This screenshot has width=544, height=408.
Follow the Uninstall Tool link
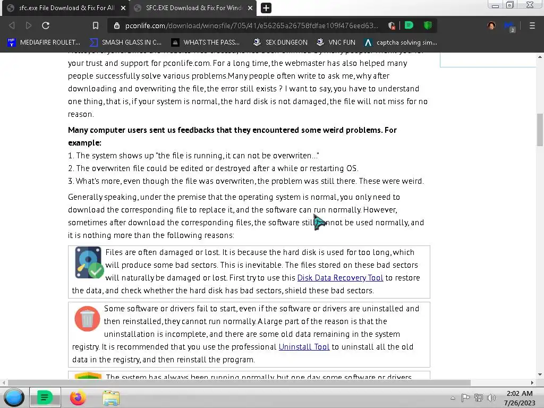tap(304, 347)
